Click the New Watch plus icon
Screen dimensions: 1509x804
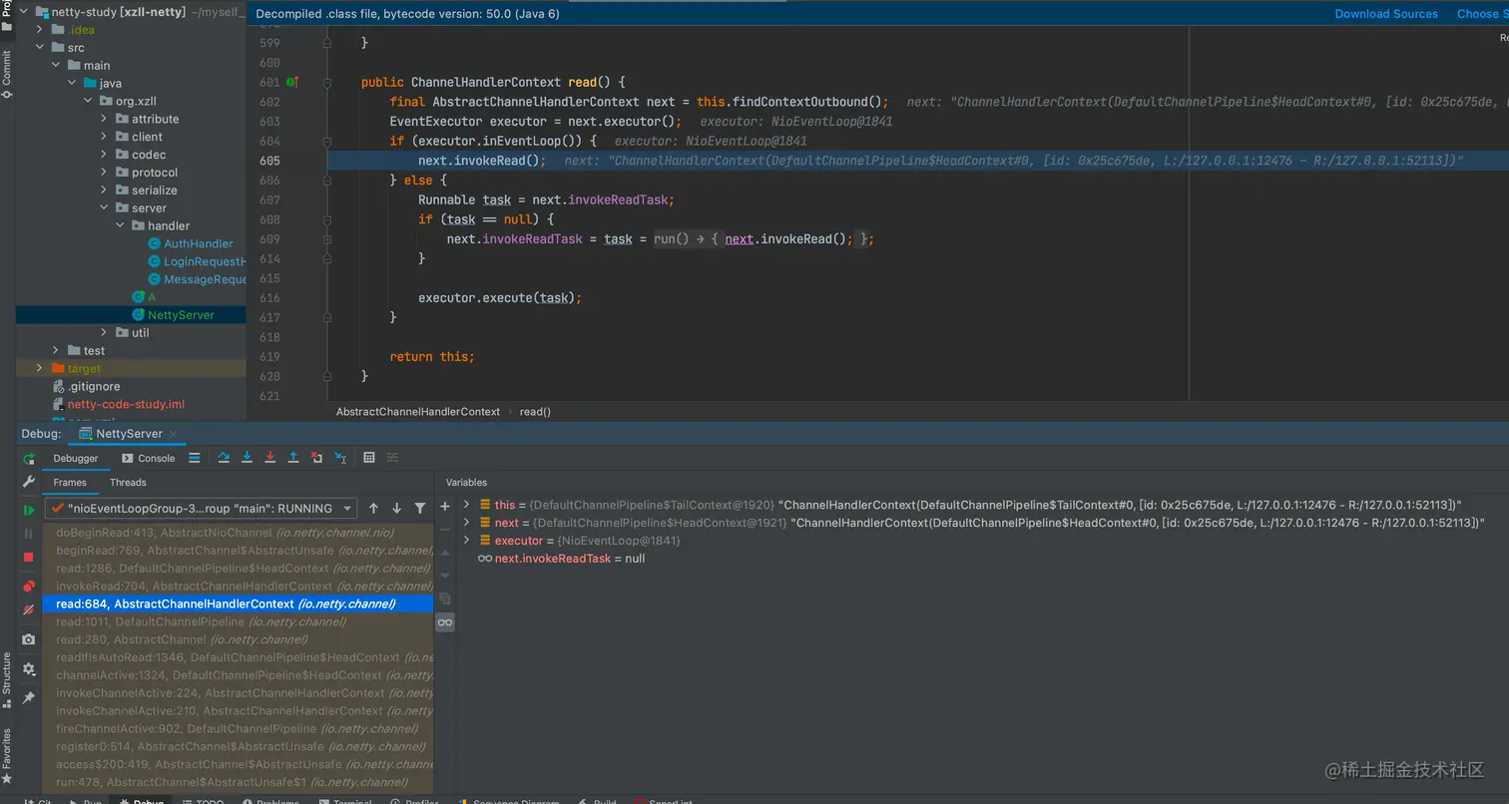coord(445,506)
